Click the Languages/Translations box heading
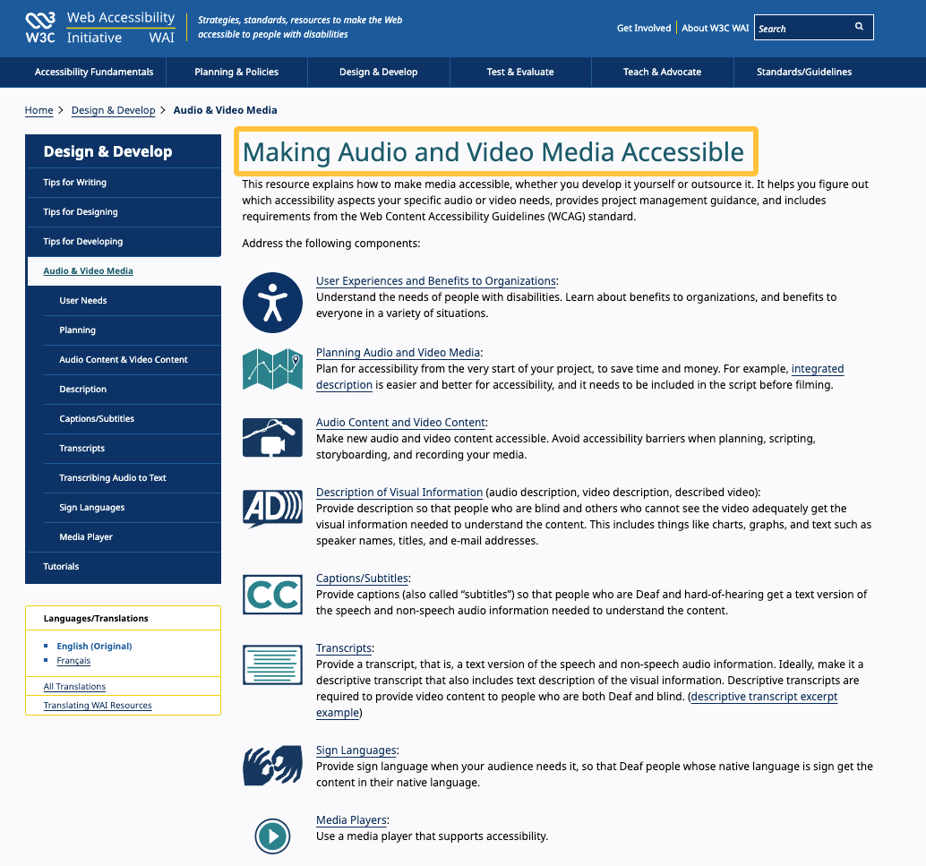Image resolution: width=926 pixels, height=866 pixels. click(96, 619)
